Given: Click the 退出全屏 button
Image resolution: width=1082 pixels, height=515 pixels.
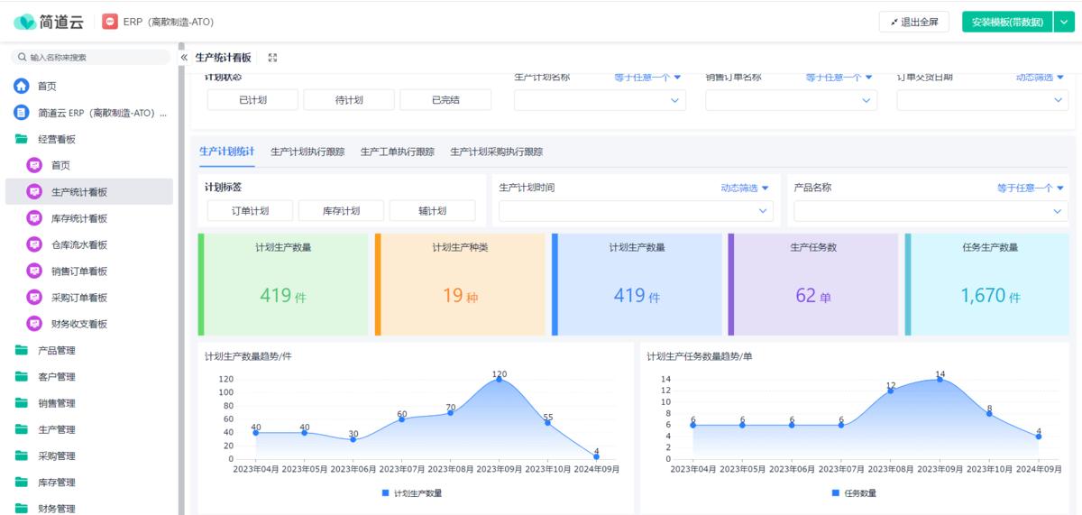Looking at the screenshot, I should (x=913, y=22).
